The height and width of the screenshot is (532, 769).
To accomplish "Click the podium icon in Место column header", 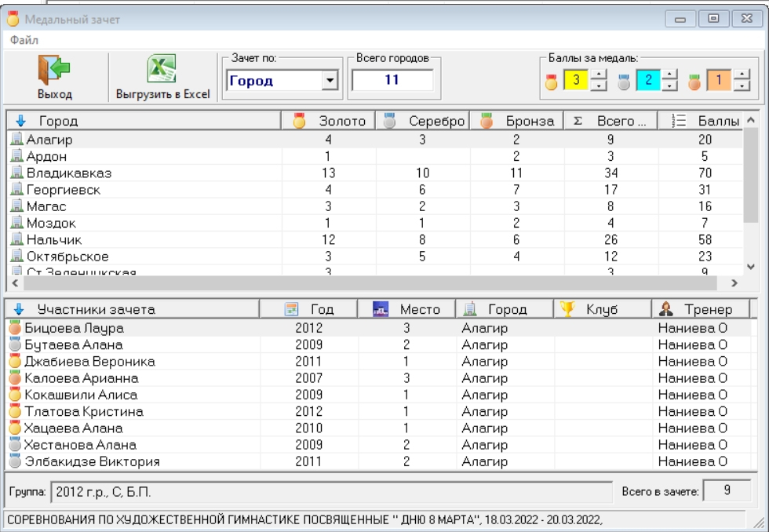I will tap(381, 309).
